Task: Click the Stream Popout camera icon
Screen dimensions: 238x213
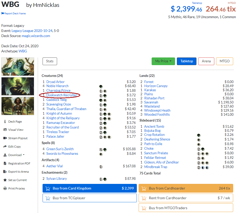Action: (5, 138)
